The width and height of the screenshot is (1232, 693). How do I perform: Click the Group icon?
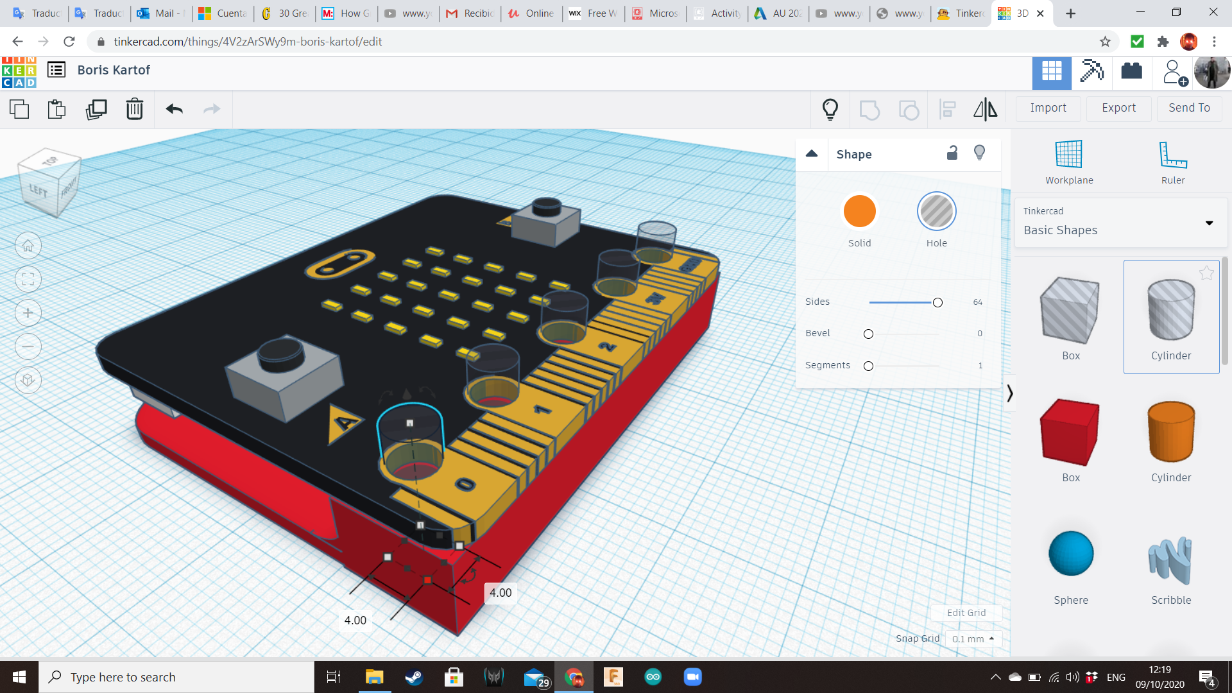click(x=869, y=109)
